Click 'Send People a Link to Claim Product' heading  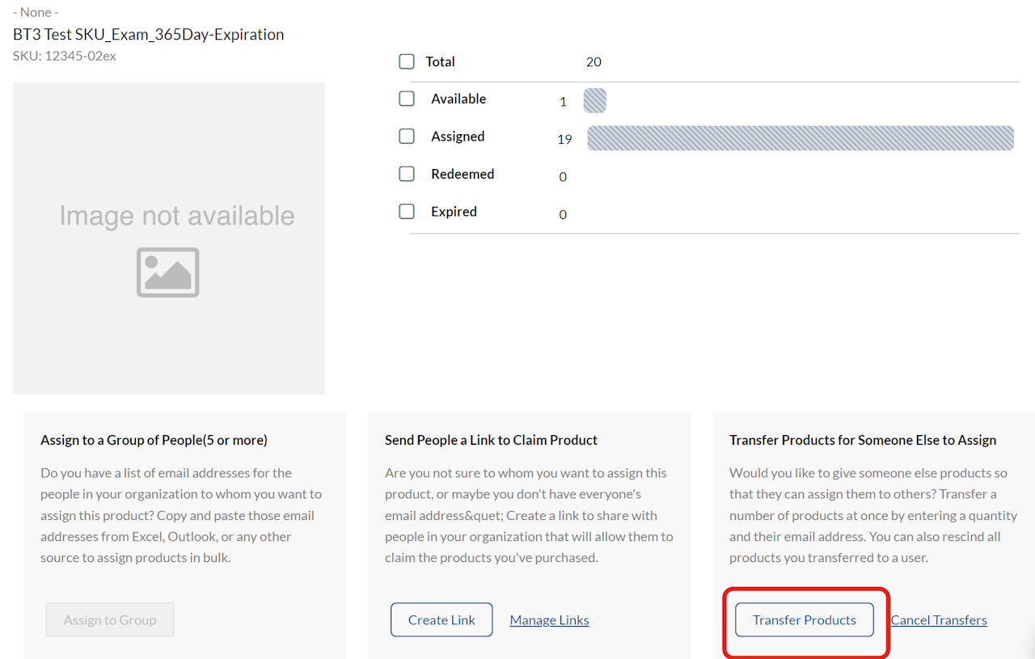pyautogui.click(x=491, y=440)
